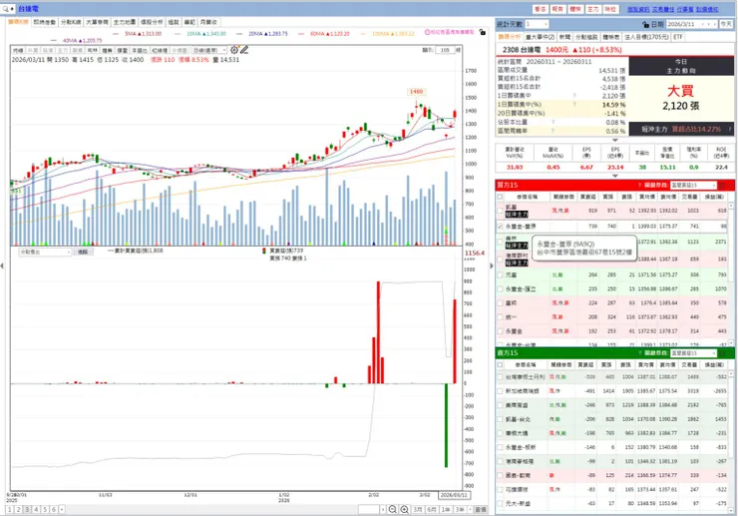Viewport: 738px width, 516px height.
Task: Open the ETF tab
Action: [678, 37]
